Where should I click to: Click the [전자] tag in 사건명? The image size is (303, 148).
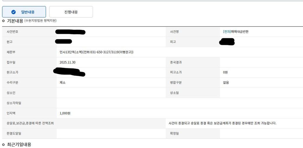tap(227, 32)
